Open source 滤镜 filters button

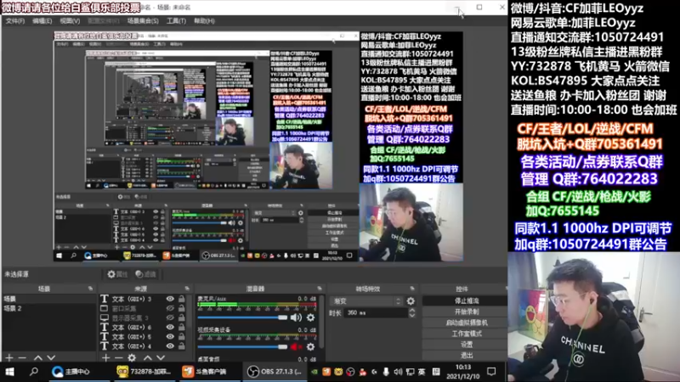tap(145, 274)
